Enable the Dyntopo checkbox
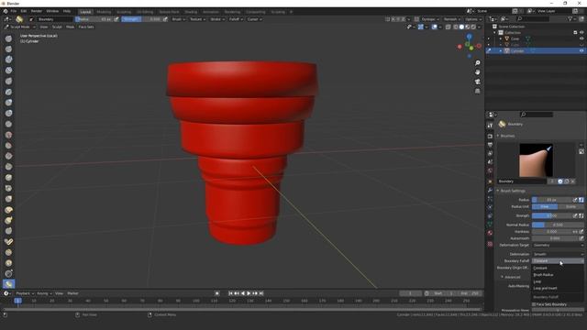587x330 pixels. tap(416, 19)
